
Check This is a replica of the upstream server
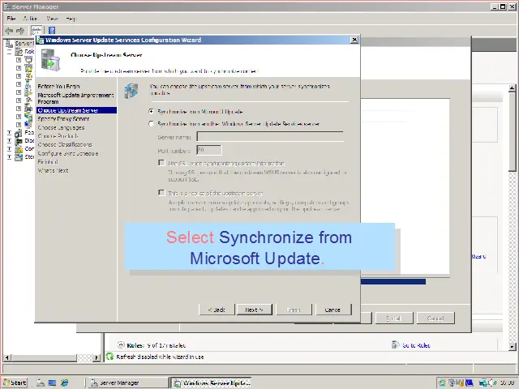[161, 193]
